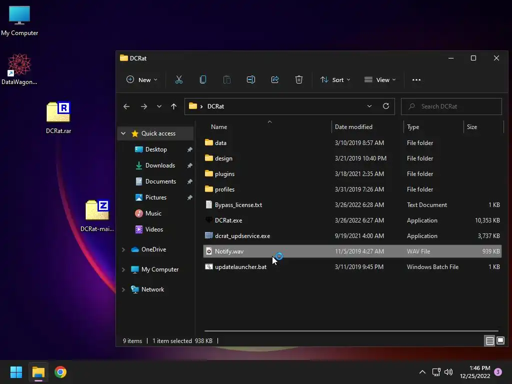Open the Windows Start menu
Image resolution: width=512 pixels, height=384 pixels.
click(x=16, y=372)
